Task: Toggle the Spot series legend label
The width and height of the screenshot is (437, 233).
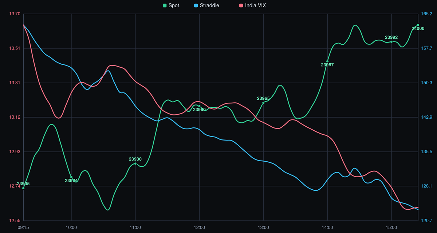Action: coord(174,5)
